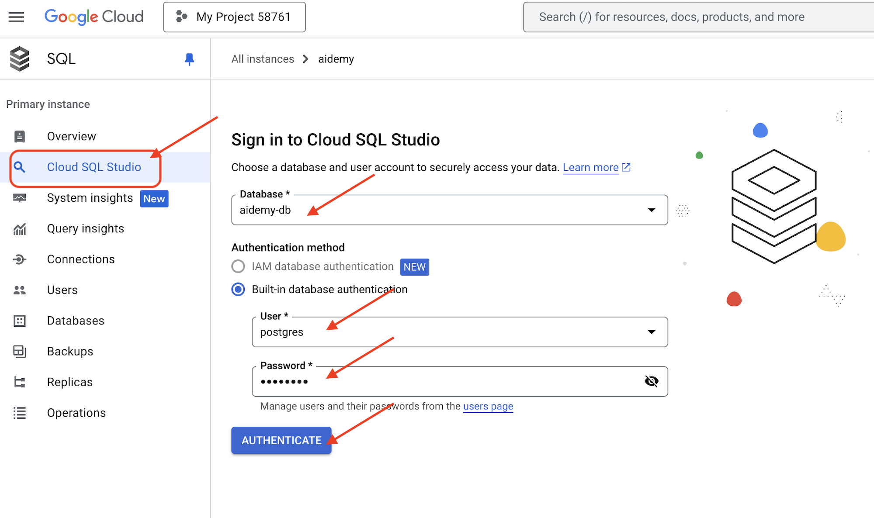874x518 pixels.
Task: Open Google Cloud hamburger menu
Action: 16,17
